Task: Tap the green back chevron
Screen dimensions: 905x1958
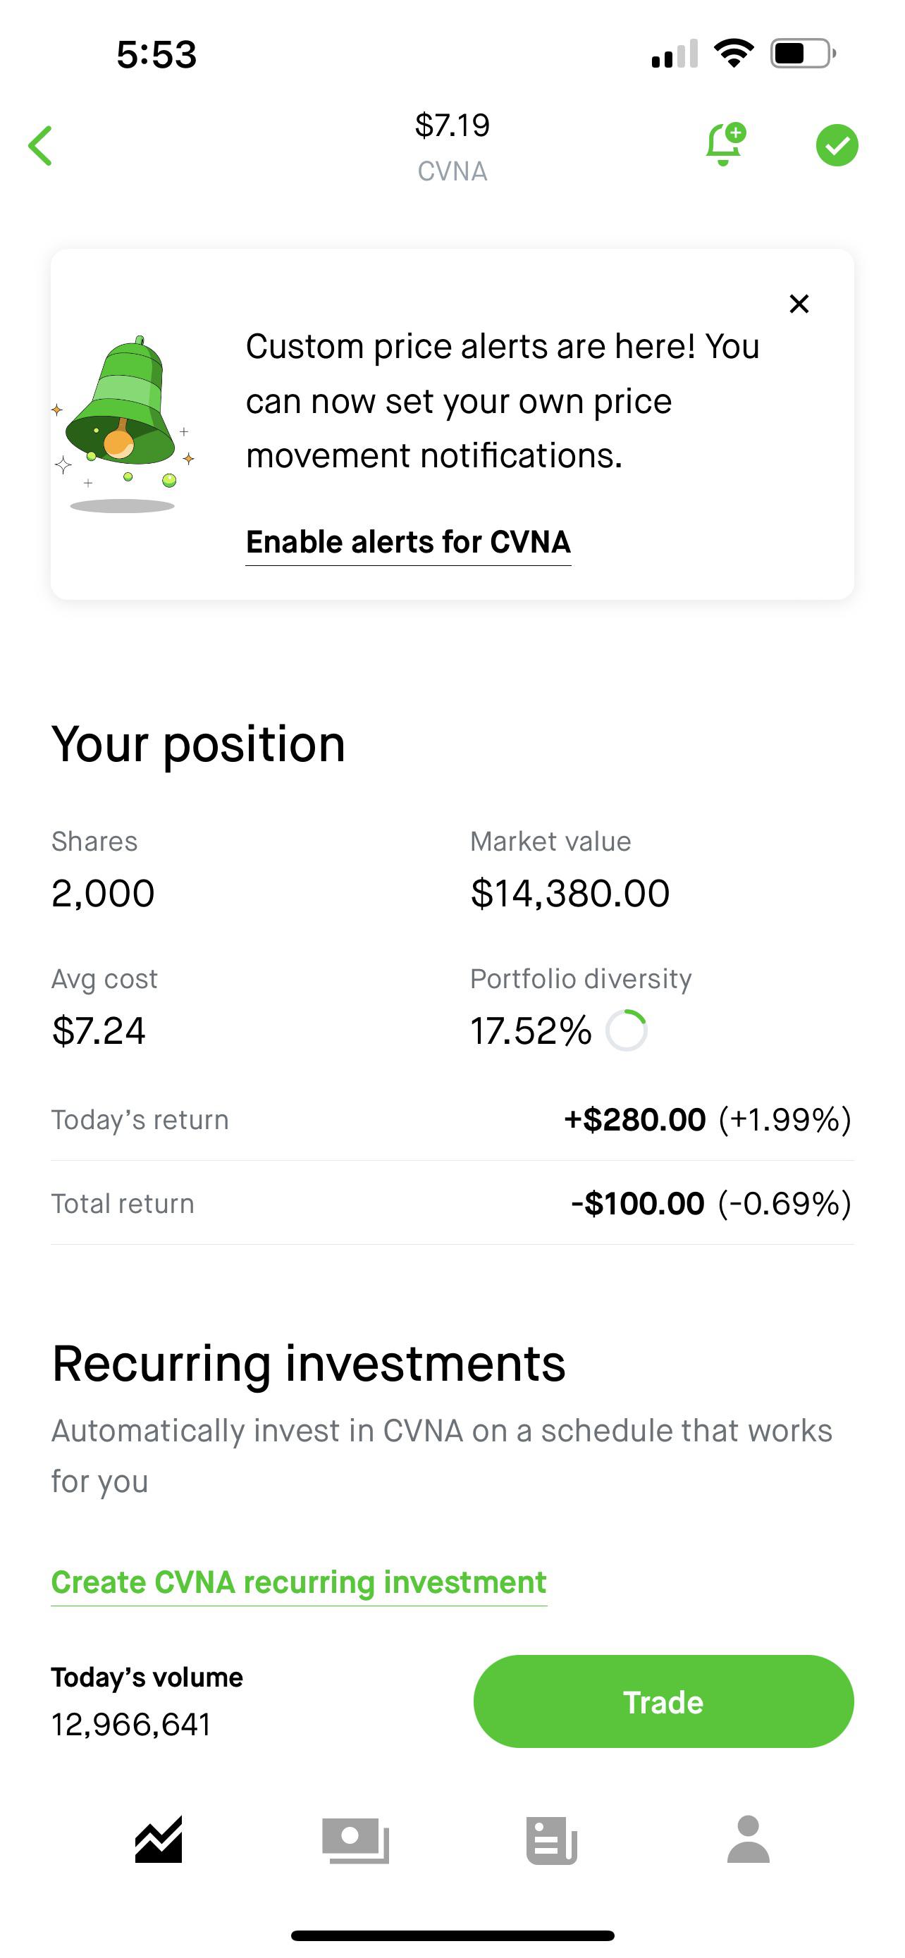Action: point(40,145)
